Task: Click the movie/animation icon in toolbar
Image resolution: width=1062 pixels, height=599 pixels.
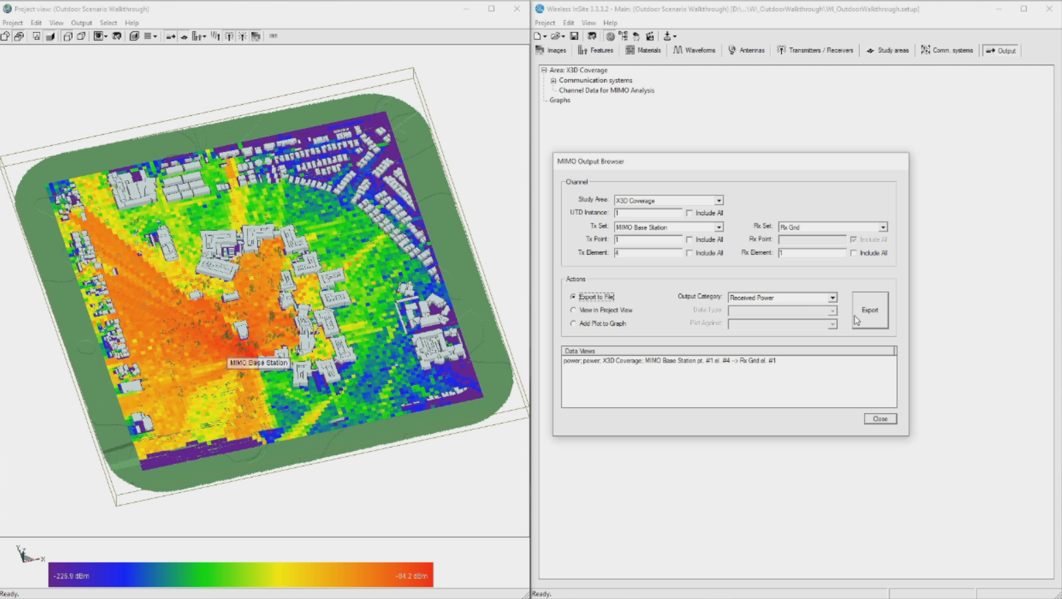Action: point(649,36)
